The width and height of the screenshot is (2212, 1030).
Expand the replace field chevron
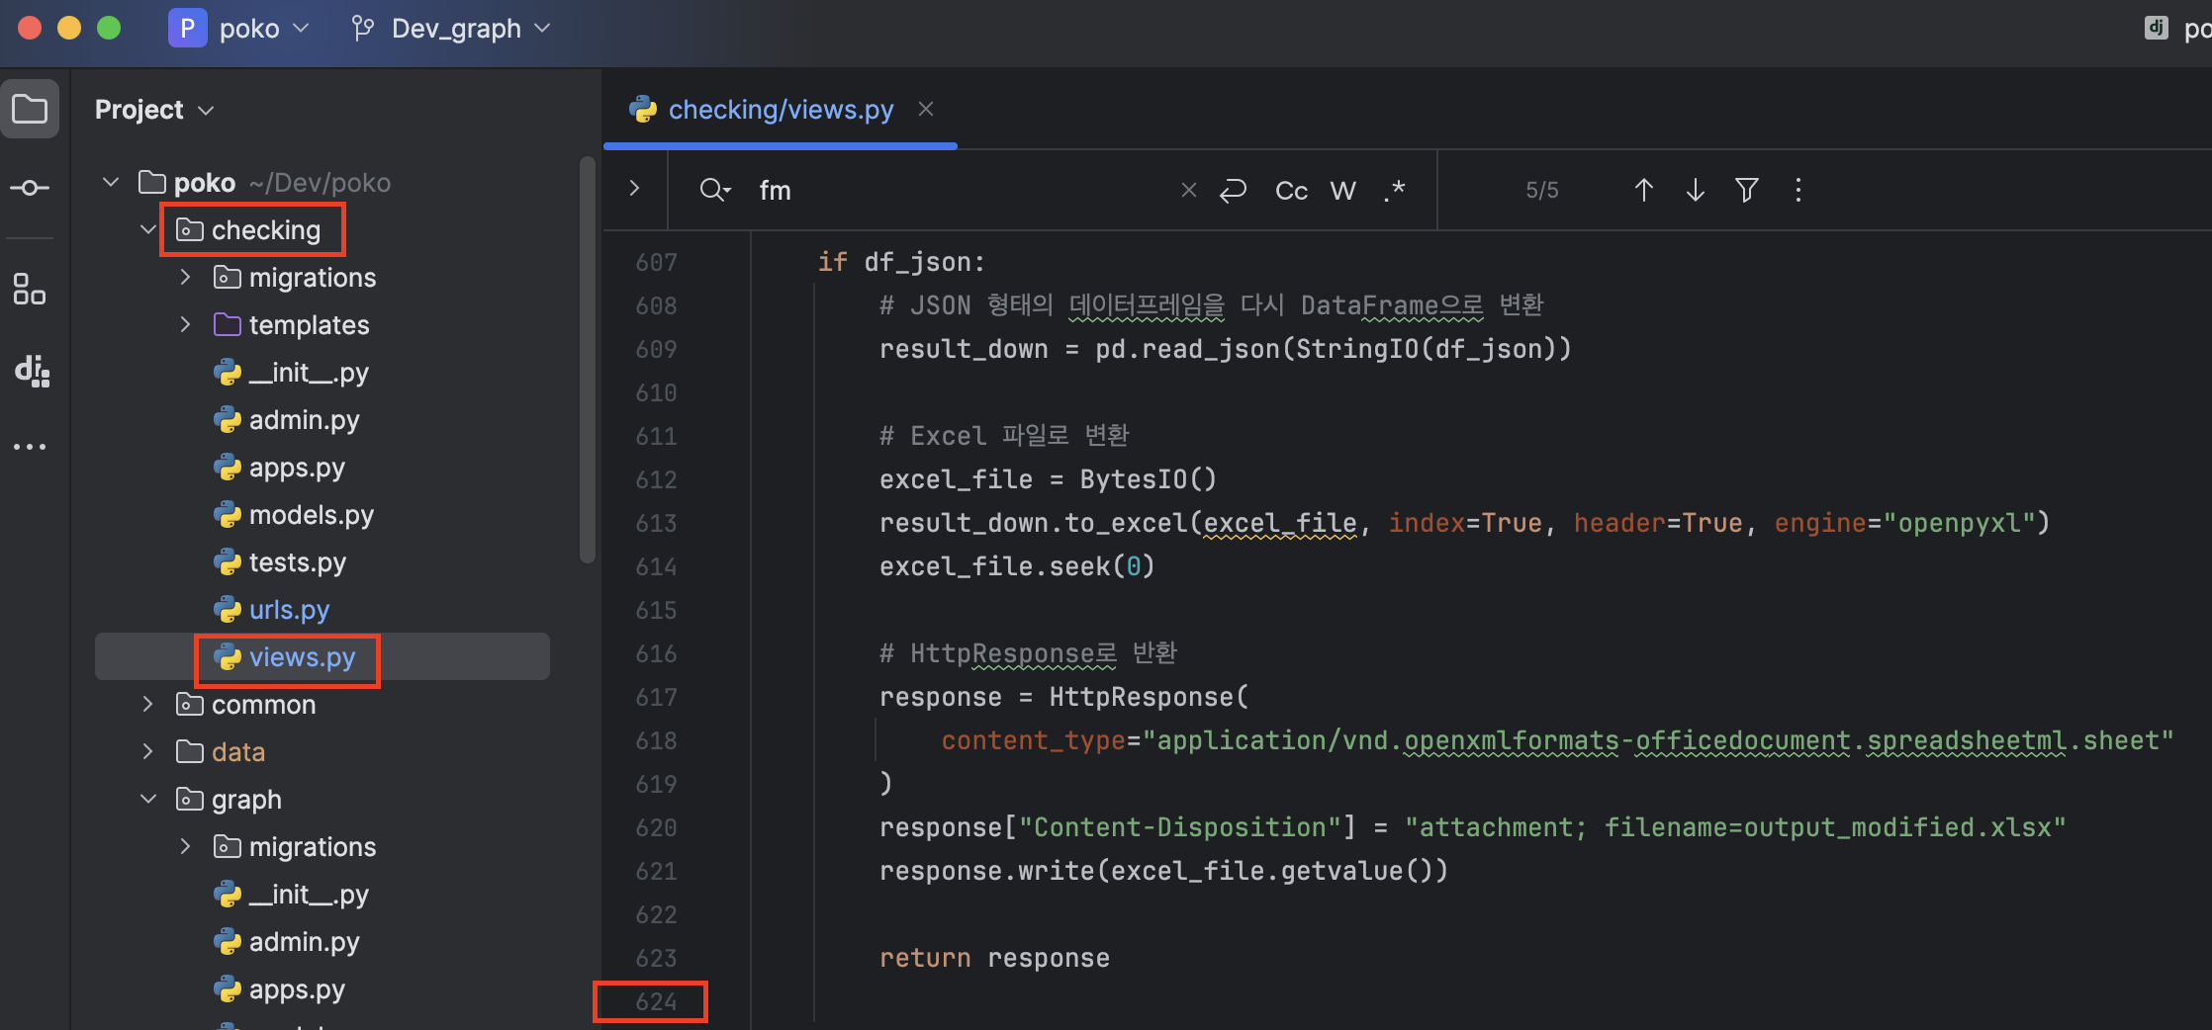click(x=635, y=188)
